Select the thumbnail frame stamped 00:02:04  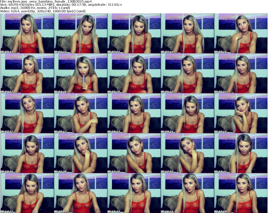134,33
